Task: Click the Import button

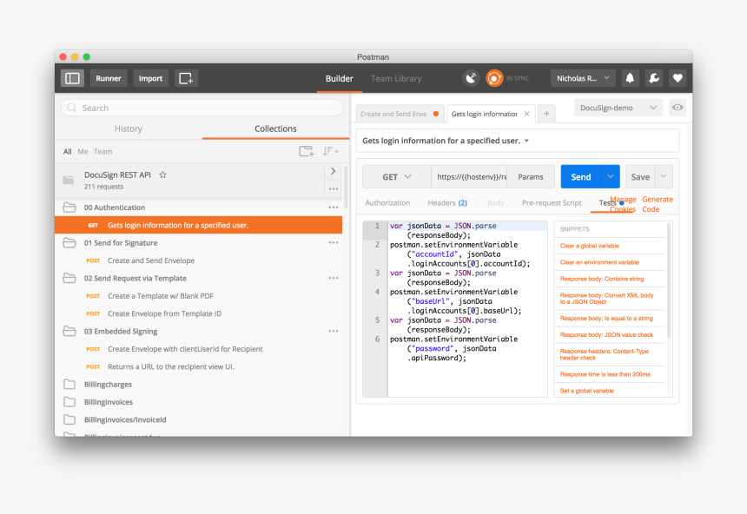Action: click(x=150, y=78)
